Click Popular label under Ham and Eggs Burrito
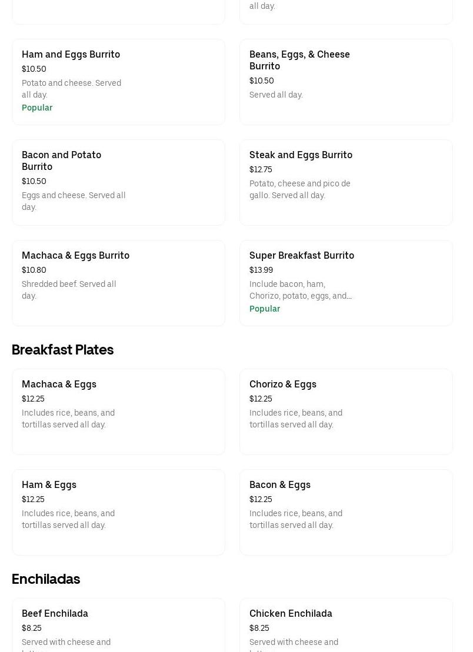Image resolution: width=473 pixels, height=652 pixels. coord(37,108)
